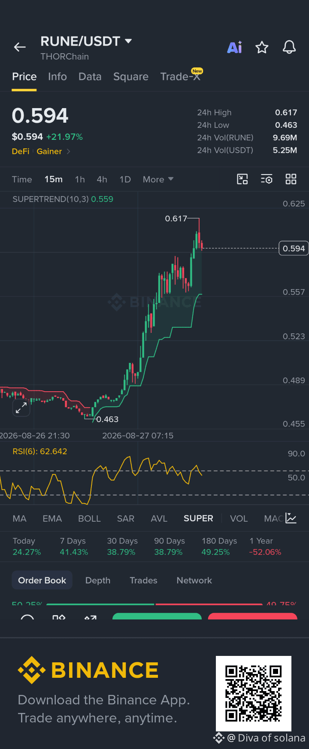The height and width of the screenshot is (749, 309).
Task: Click the 24h Low value 0.463
Action: click(286, 125)
